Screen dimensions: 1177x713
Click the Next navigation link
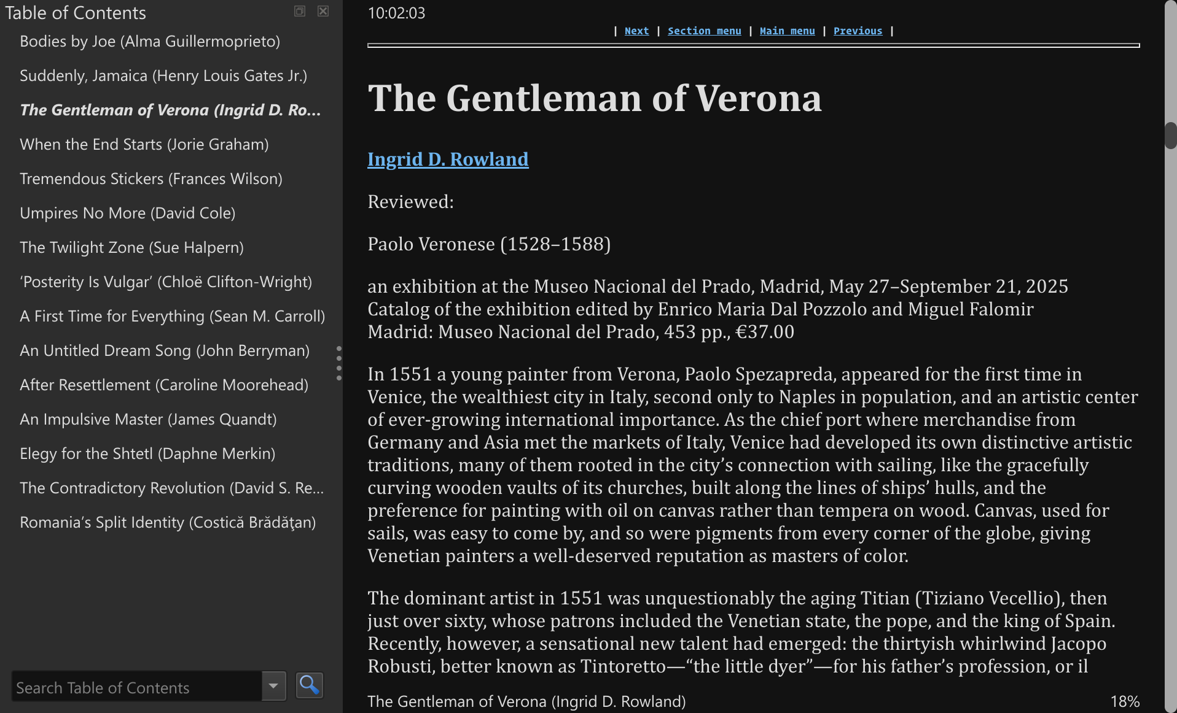tap(636, 31)
